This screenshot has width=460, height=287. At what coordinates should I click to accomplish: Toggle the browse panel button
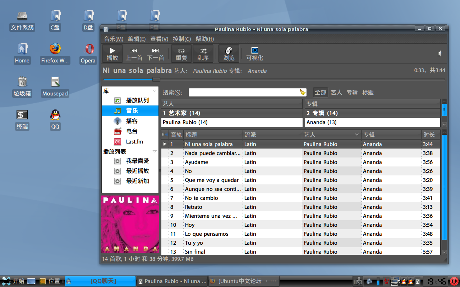point(229,54)
